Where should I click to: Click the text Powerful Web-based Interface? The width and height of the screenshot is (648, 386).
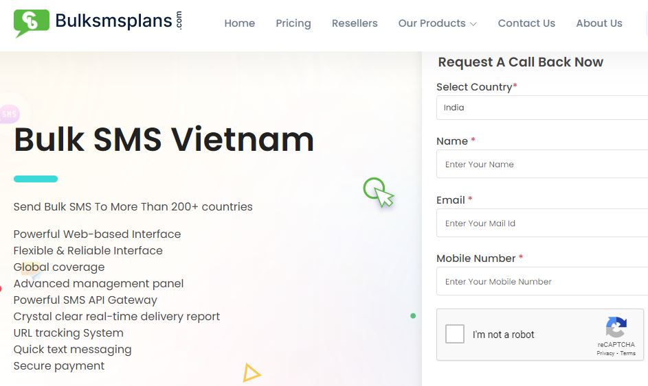pyautogui.click(x=97, y=234)
